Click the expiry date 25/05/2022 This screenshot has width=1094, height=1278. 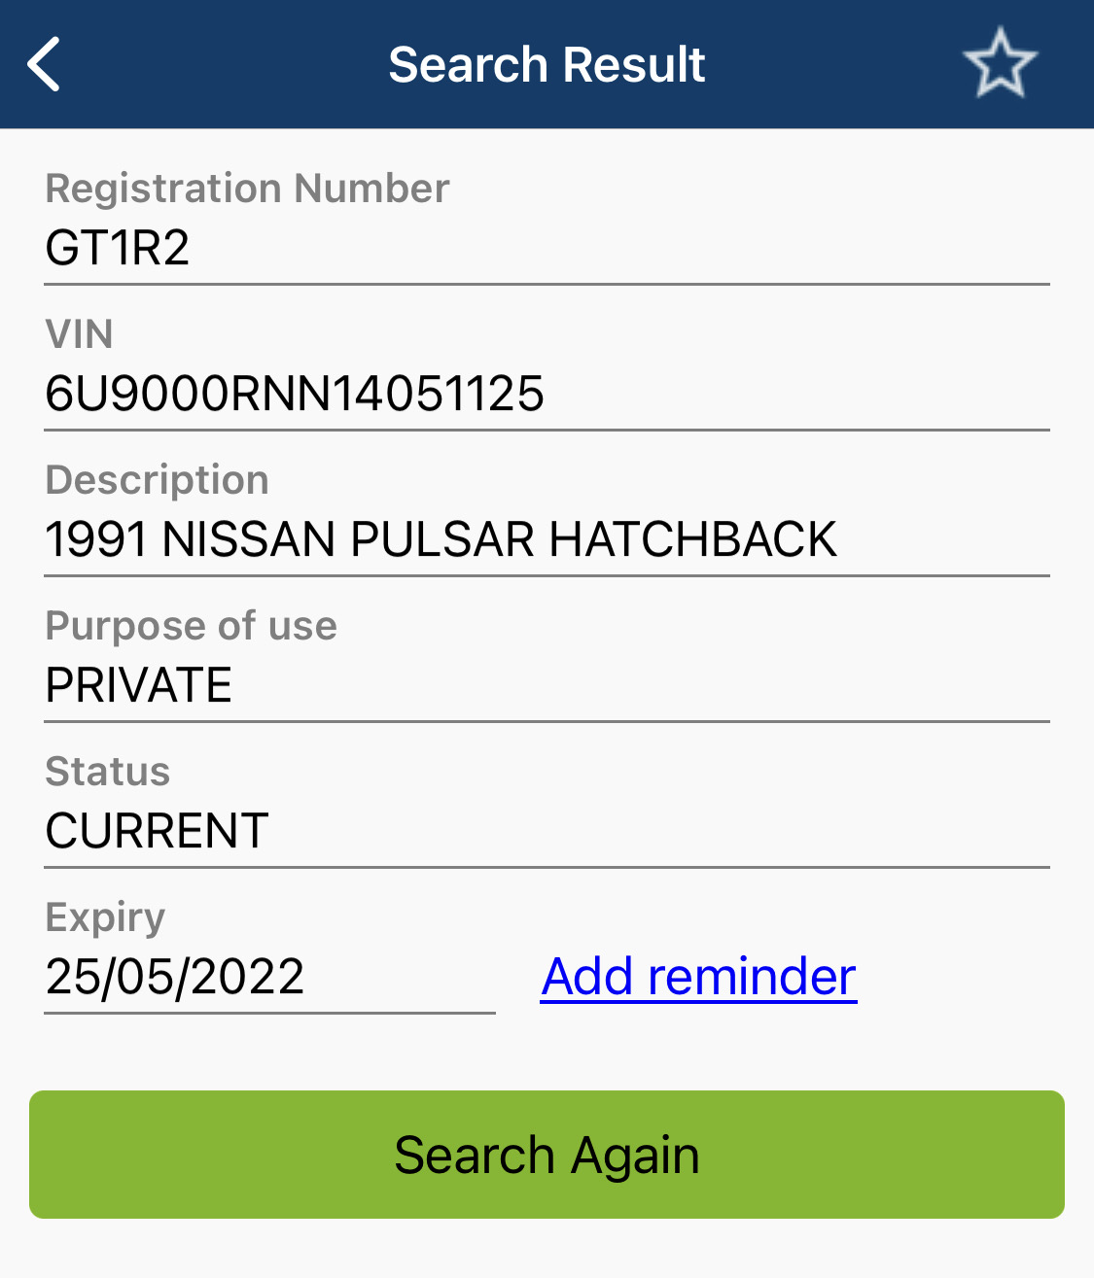175,977
